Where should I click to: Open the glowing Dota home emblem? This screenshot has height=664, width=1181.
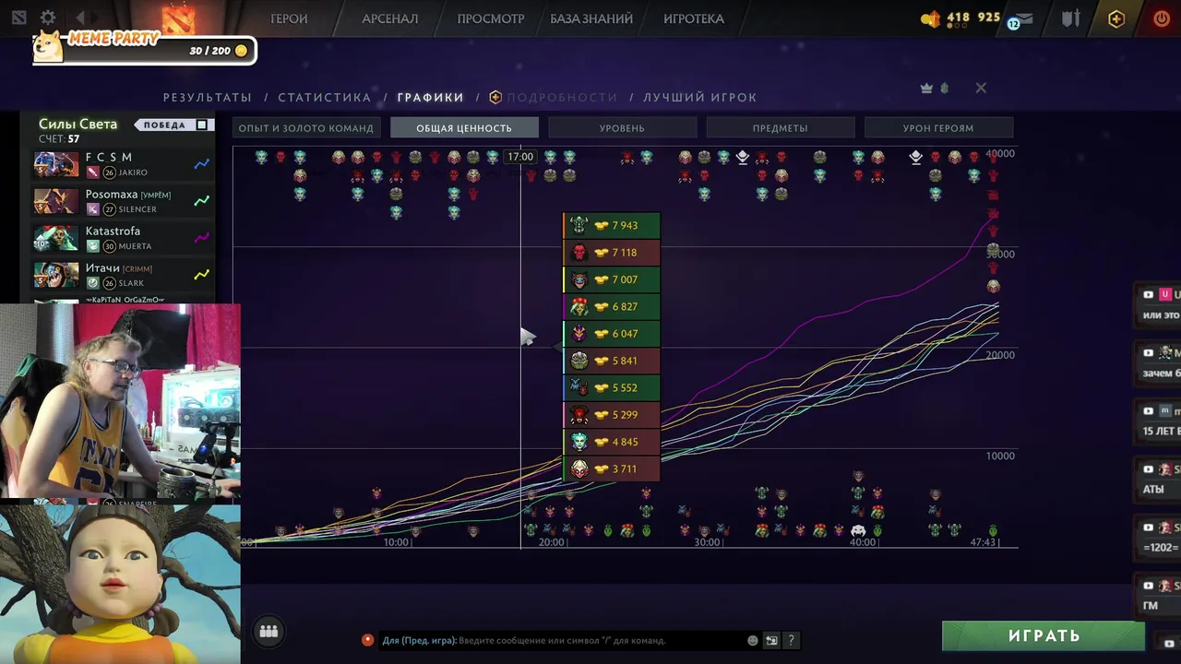(179, 18)
